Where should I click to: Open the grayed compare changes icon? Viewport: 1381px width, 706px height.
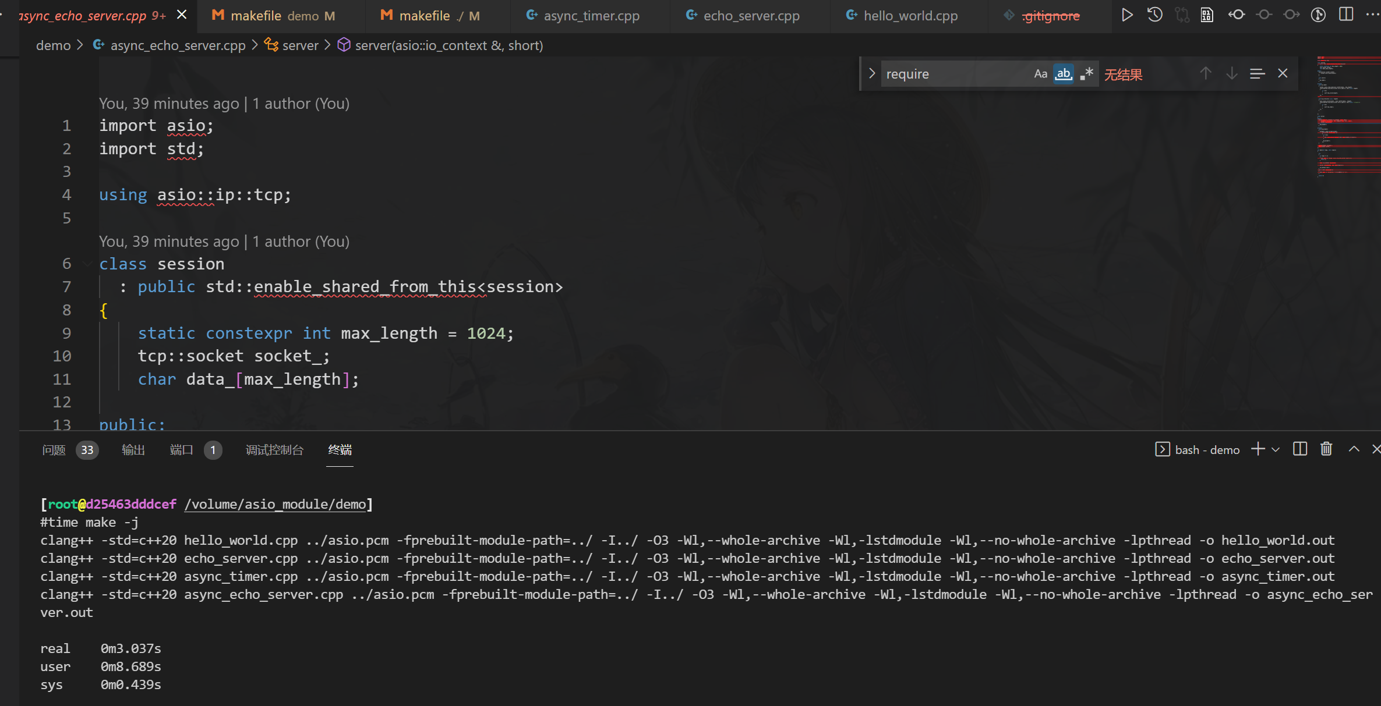pyautogui.click(x=1182, y=15)
